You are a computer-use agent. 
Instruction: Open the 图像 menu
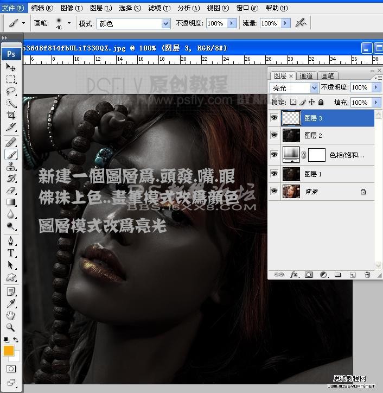coord(72,8)
